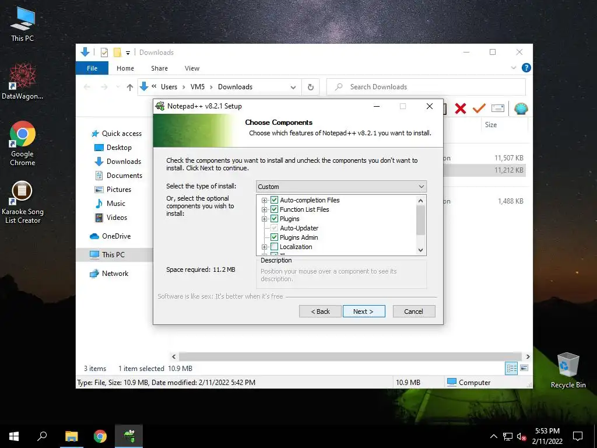The height and width of the screenshot is (448, 597).
Task: Select Network in navigation pane
Action: click(109, 274)
